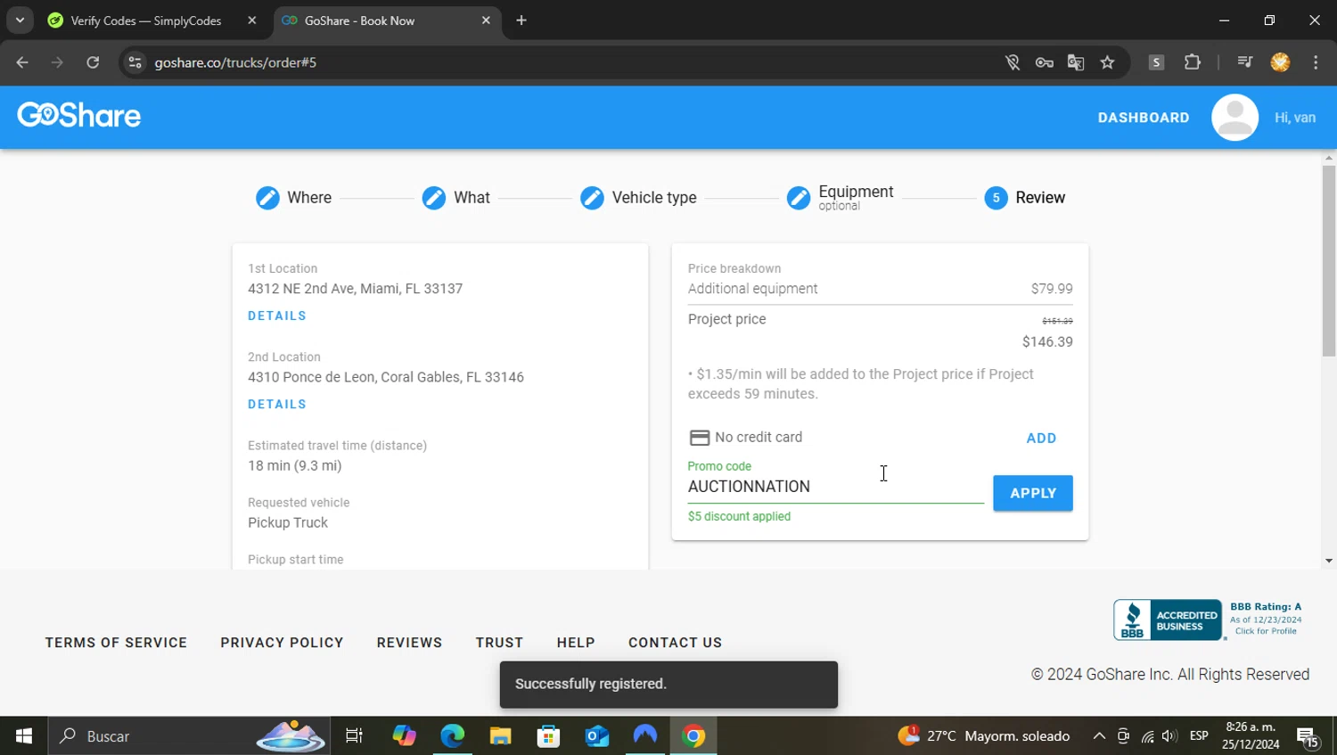This screenshot has height=755, width=1337.
Task: Open CONTACT US footer link
Action: 675,643
